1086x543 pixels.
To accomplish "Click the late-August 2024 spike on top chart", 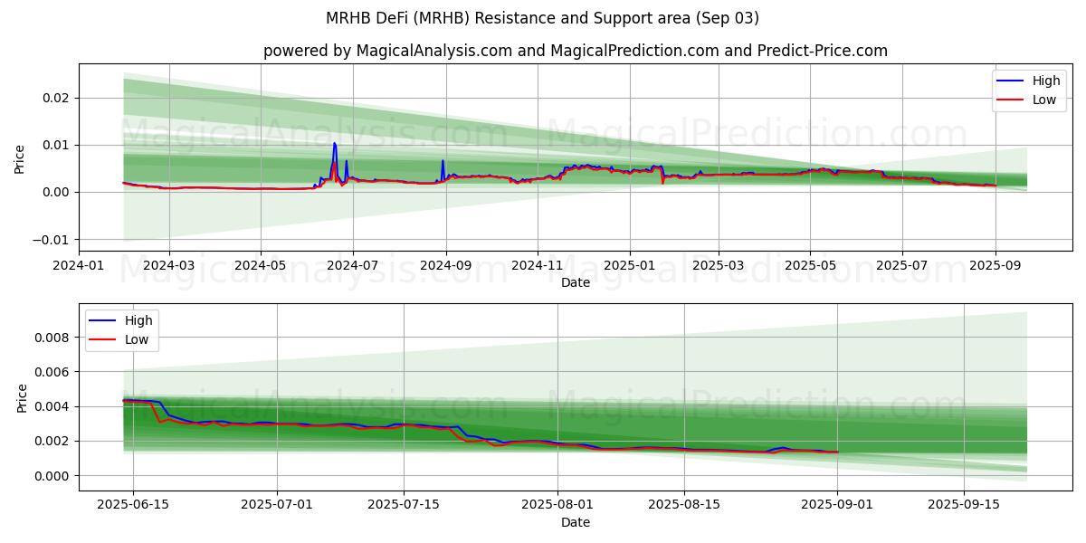I will pyautogui.click(x=443, y=161).
